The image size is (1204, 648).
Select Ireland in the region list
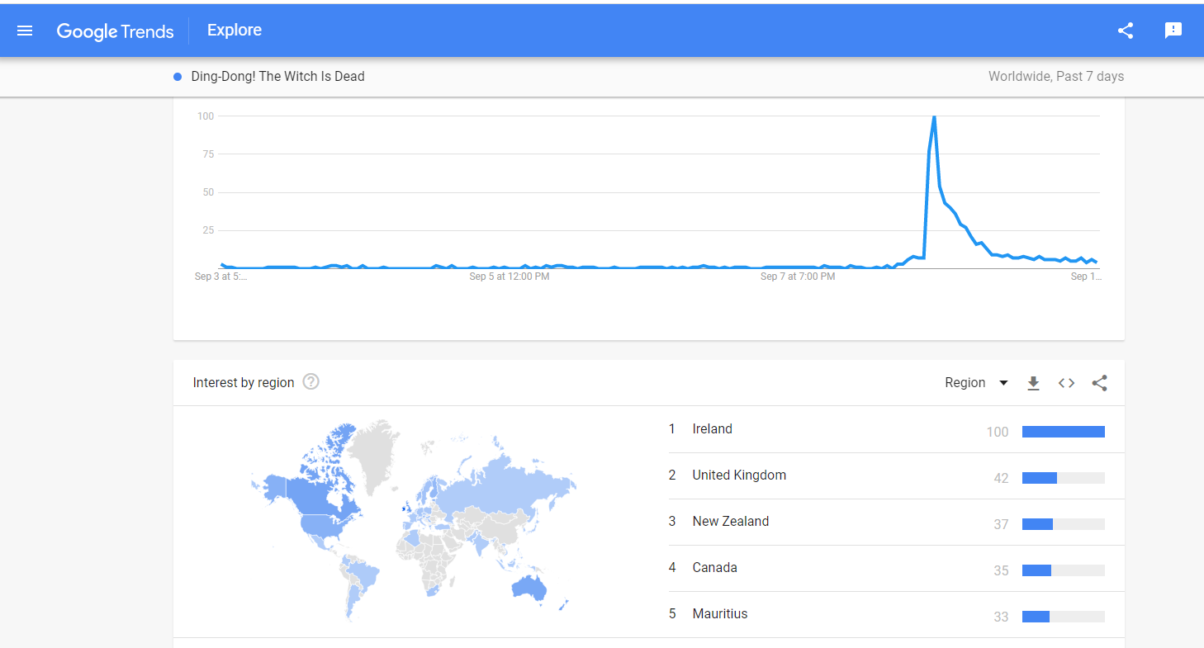pos(712,429)
